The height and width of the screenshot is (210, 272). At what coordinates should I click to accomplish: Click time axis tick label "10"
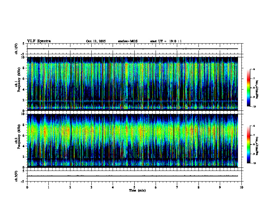pyautogui.click(x=241, y=187)
